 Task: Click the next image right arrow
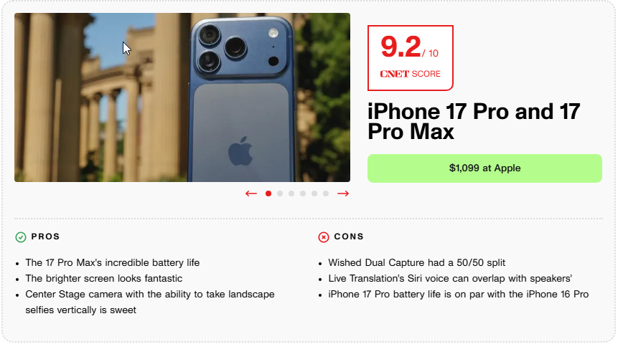[x=343, y=193]
